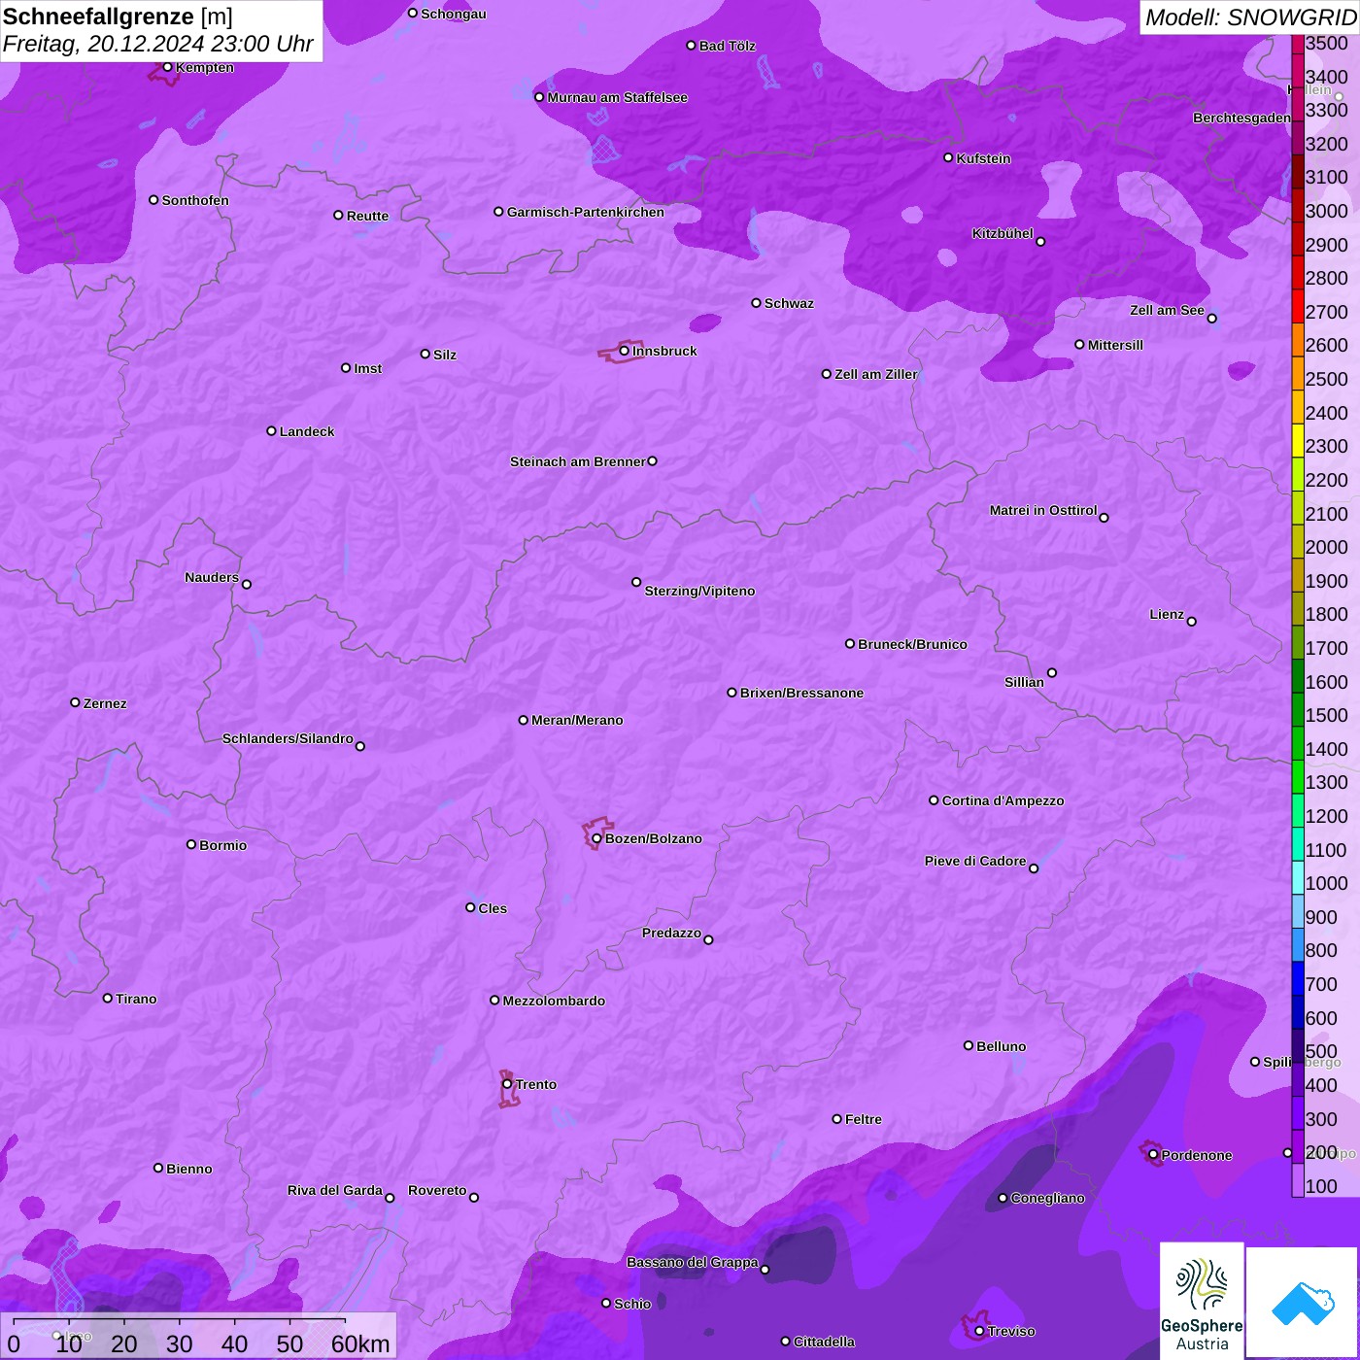The image size is (1360, 1360).
Task: Click the Trento city marker dot
Action: (x=507, y=1084)
